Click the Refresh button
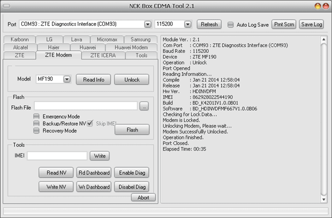Screen dimensions: 332x218 tap(209, 24)
